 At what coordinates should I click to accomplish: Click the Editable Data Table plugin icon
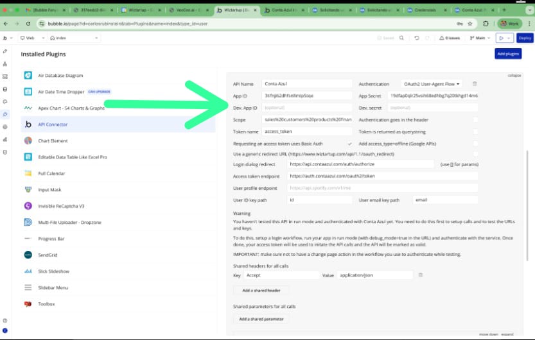28,157
